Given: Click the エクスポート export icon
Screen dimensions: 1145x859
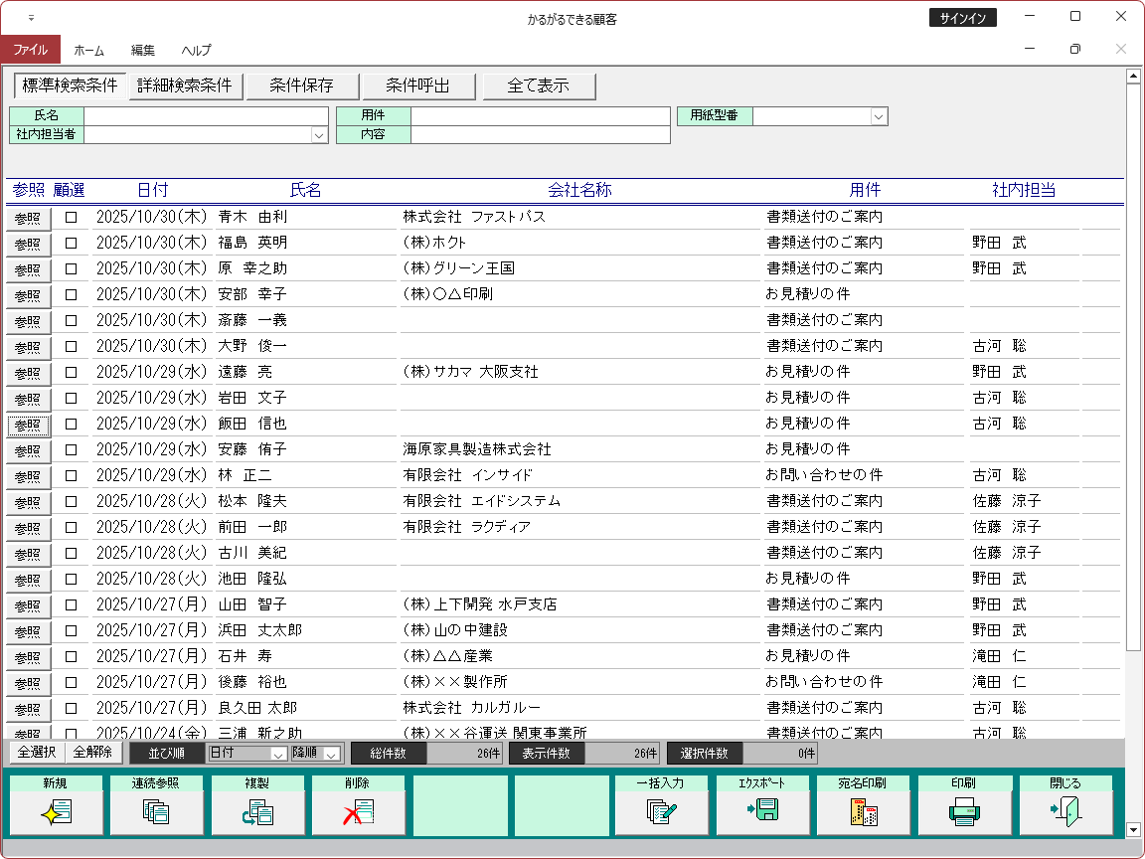Looking at the screenshot, I should click(x=762, y=812).
